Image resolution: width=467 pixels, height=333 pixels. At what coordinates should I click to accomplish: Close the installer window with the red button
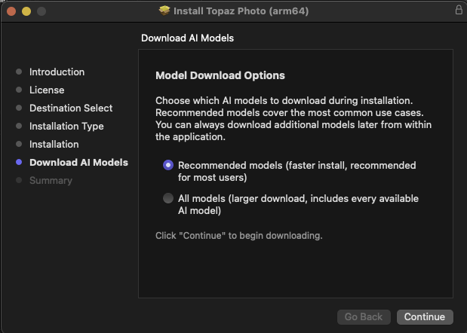(x=11, y=11)
